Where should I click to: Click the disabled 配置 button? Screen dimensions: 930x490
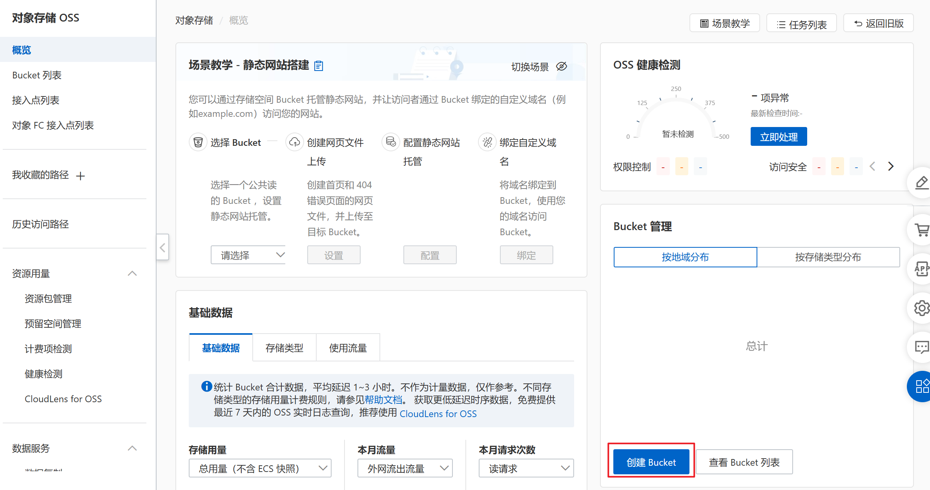pos(430,255)
